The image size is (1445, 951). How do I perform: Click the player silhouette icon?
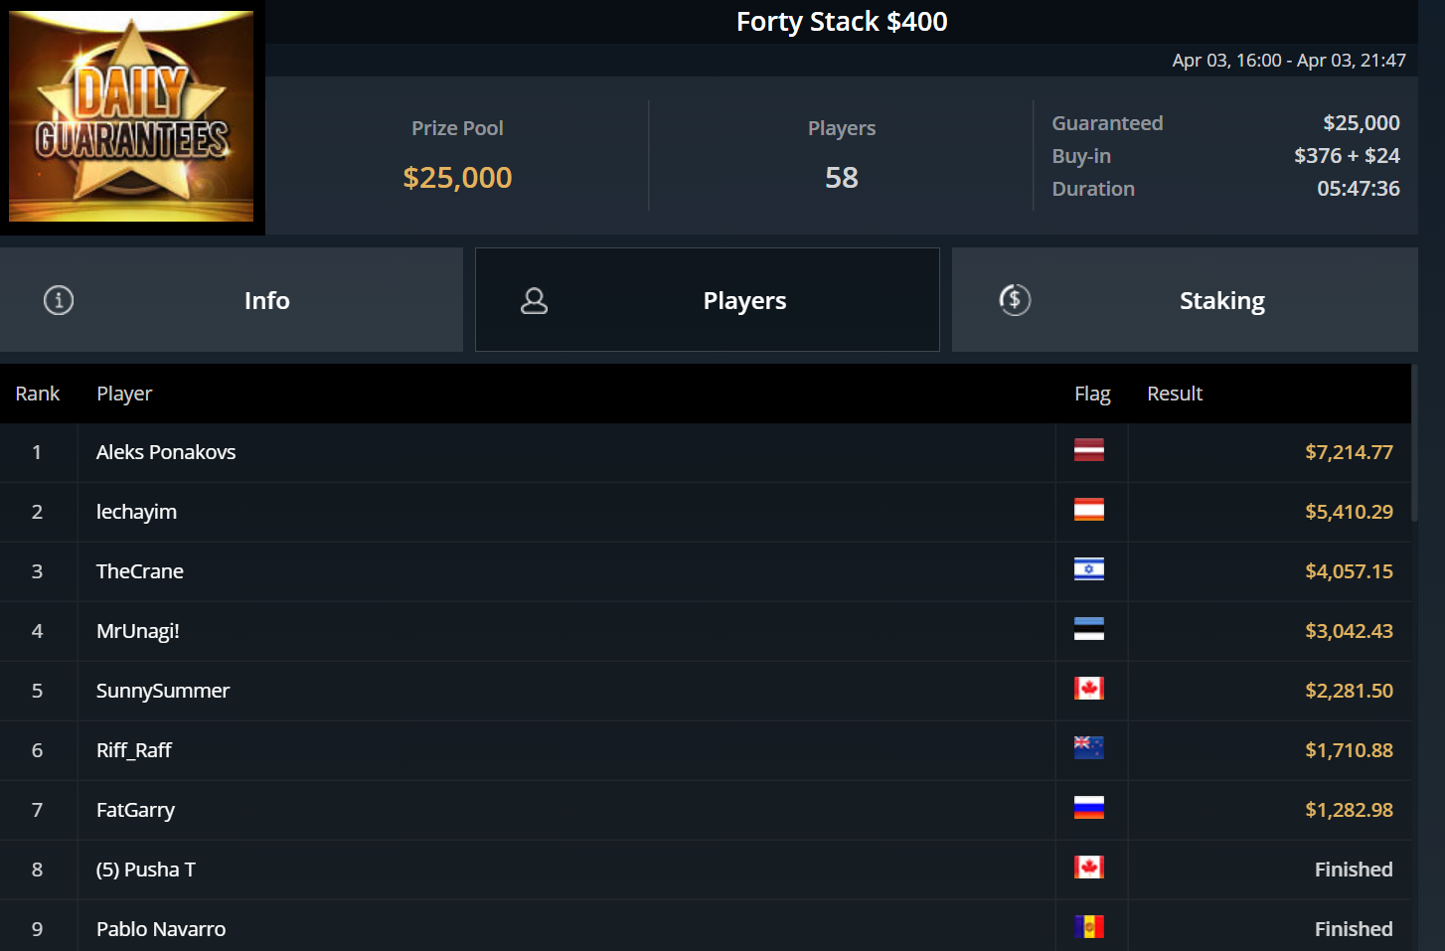point(535,300)
